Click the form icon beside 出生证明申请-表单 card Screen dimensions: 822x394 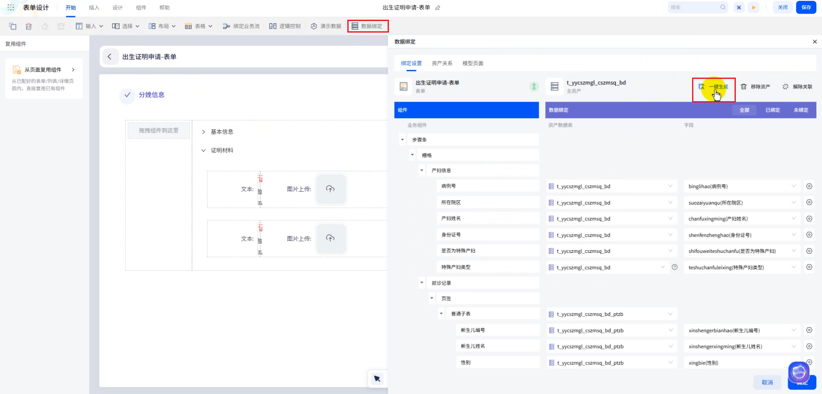coord(403,87)
